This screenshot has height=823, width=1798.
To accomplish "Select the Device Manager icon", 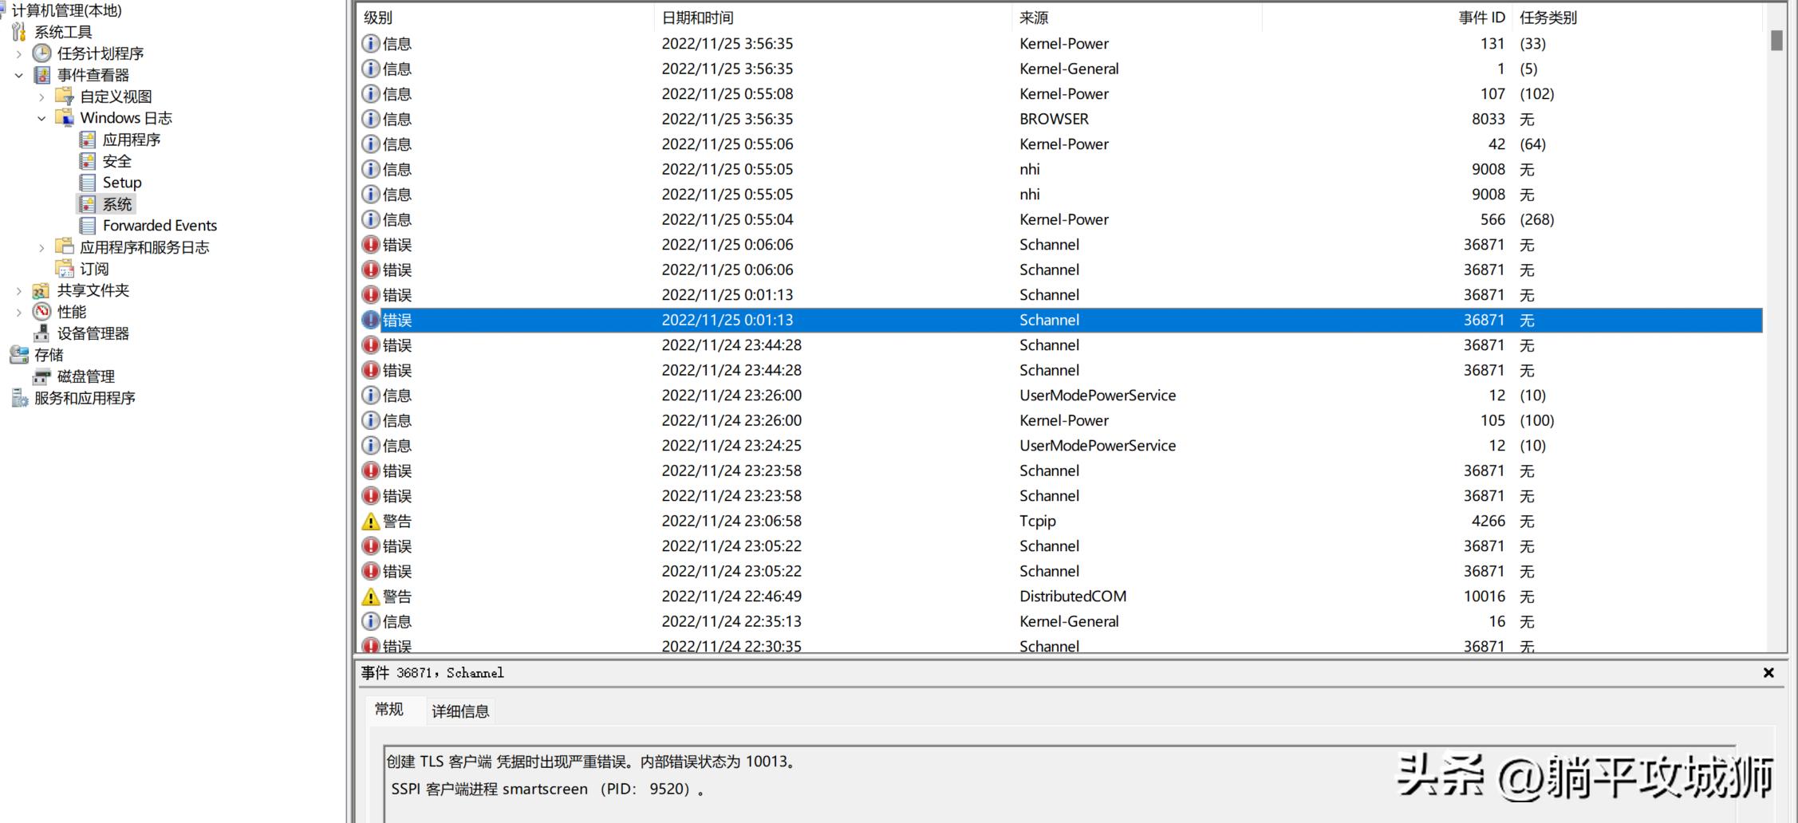I will [x=41, y=333].
